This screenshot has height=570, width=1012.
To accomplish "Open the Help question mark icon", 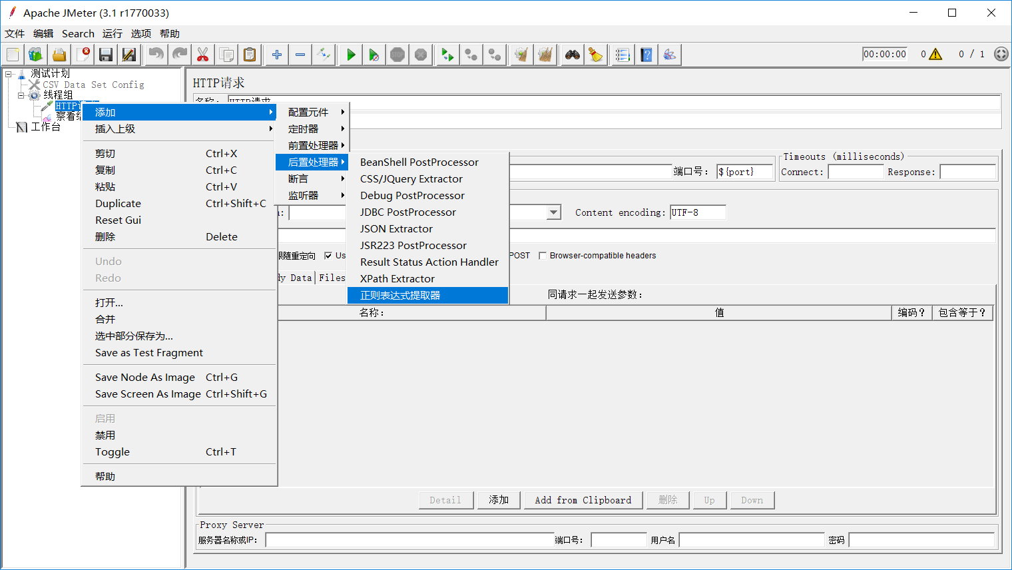I will (646, 55).
